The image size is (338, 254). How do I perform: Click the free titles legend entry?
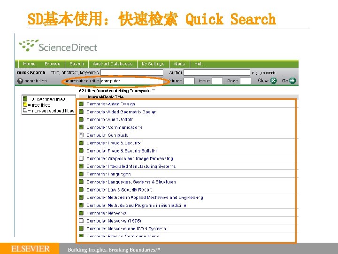[37, 105]
